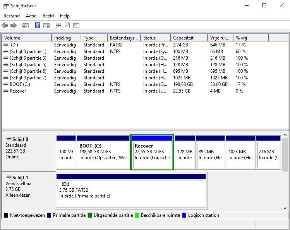Image resolution: width=290 pixels, height=230 pixels.
Task: Select the BOOT (C:) row in volume list
Action: pyautogui.click(x=19, y=84)
